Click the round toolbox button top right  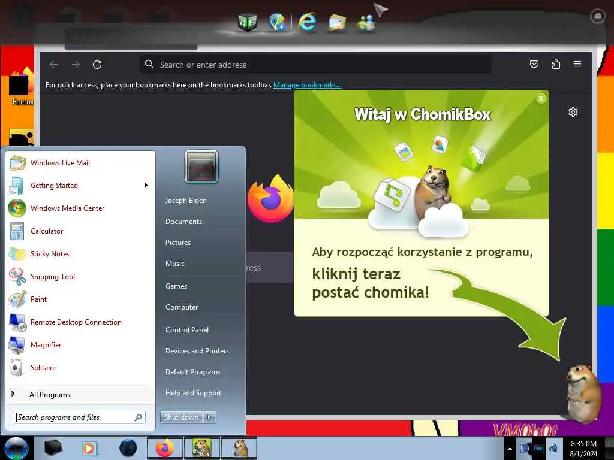tap(598, 16)
